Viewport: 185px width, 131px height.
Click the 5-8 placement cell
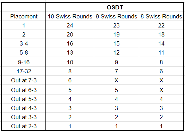tap(24, 52)
